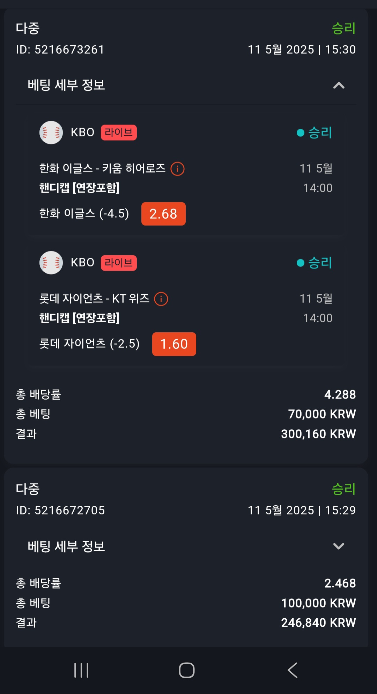Tap the 1.60 odds badge
377x694 pixels.
coord(174,344)
